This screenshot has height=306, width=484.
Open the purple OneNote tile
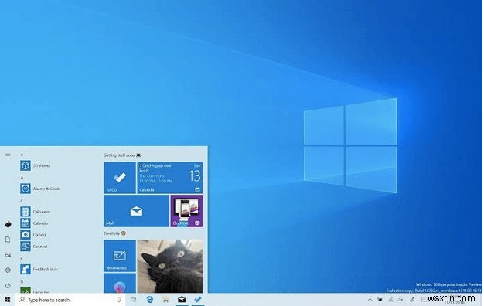click(186, 211)
